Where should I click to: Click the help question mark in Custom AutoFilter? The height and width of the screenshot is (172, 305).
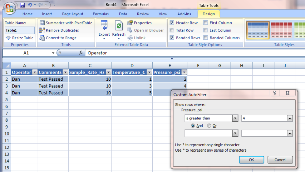click(275, 93)
